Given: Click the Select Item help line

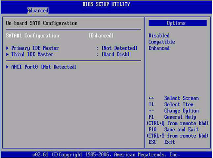Looking at the screenshot, I should pyautogui.click(x=179, y=105).
